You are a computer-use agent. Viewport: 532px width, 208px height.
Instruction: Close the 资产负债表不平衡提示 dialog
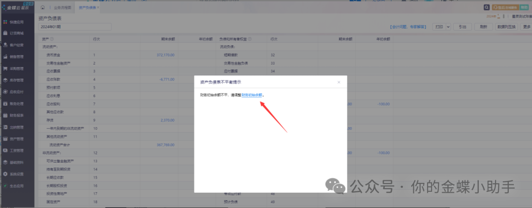click(x=338, y=82)
